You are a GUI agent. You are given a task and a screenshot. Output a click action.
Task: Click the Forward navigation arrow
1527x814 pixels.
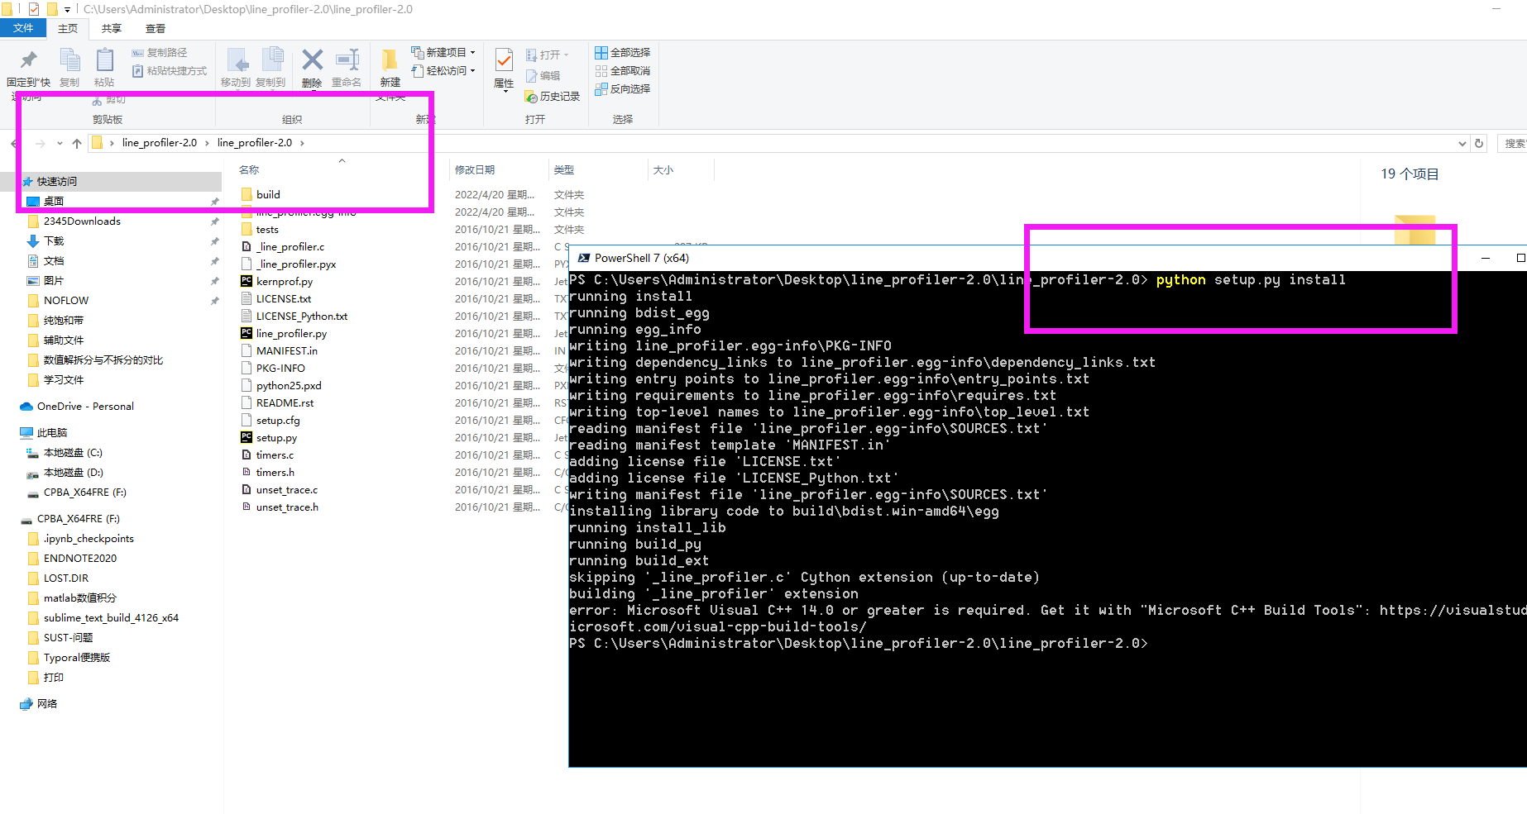(40, 143)
